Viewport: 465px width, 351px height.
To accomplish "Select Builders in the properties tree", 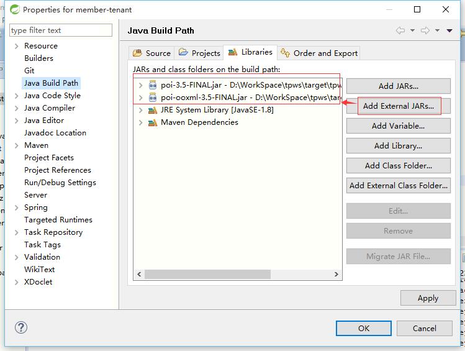I will point(39,58).
